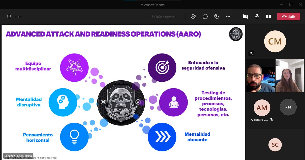Expand the +14 hidden participants tile
Image resolution: width=305 pixels, height=160 pixels.
click(288, 107)
